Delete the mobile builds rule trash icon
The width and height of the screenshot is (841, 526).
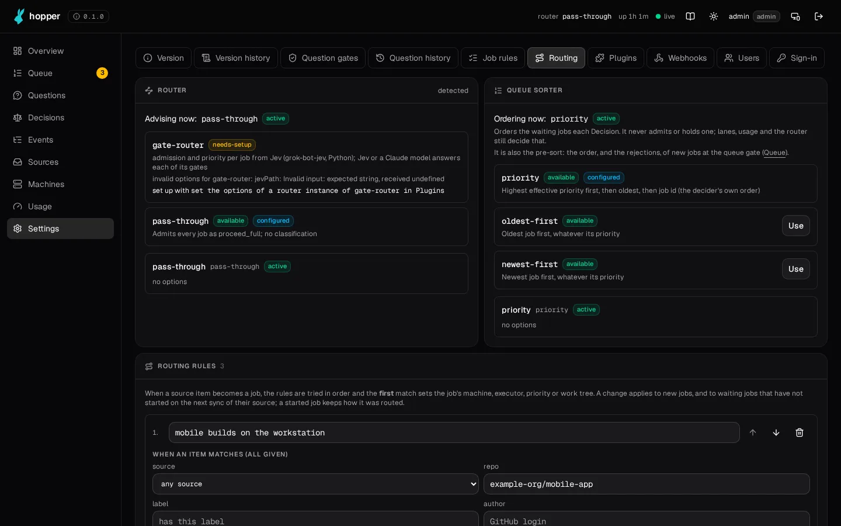pyautogui.click(x=800, y=432)
